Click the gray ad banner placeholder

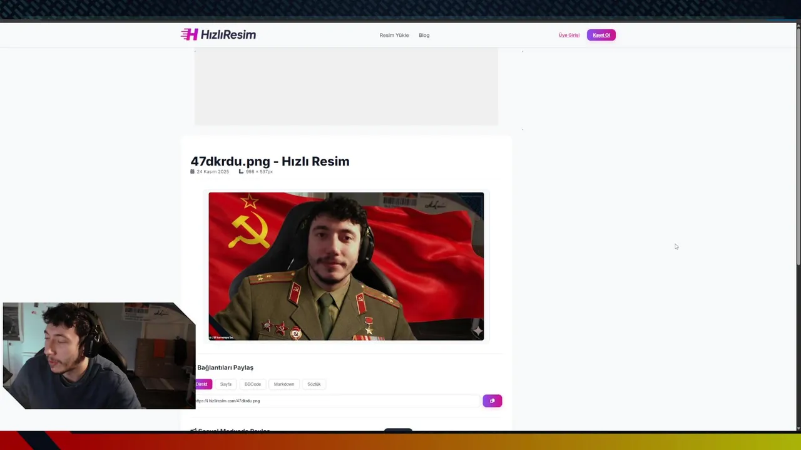[346, 87]
